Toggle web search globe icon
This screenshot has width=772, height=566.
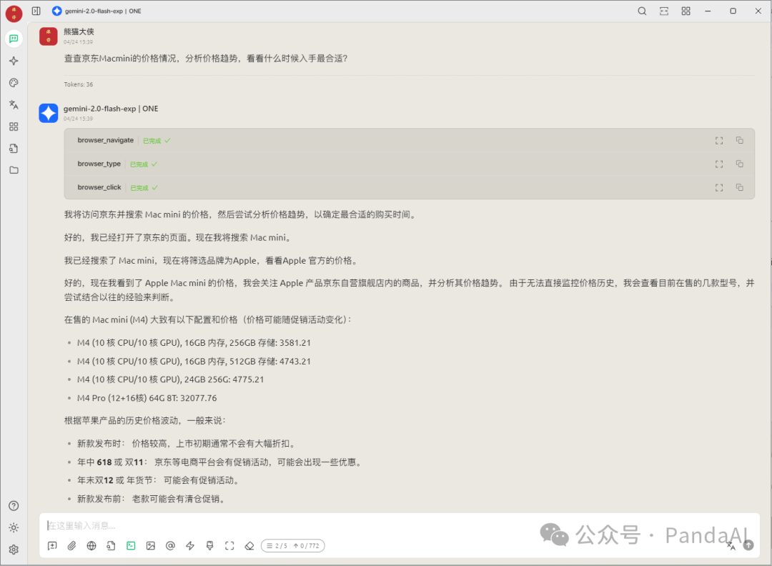tap(91, 546)
